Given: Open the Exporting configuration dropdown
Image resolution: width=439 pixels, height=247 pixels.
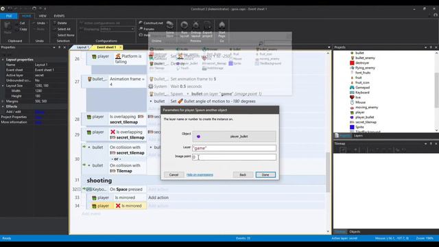Looking at the screenshot, I should (x=117, y=29).
